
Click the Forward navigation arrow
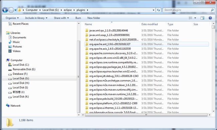[11, 10]
